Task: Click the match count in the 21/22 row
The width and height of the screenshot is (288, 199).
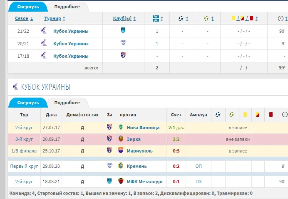Action: [x=157, y=31]
